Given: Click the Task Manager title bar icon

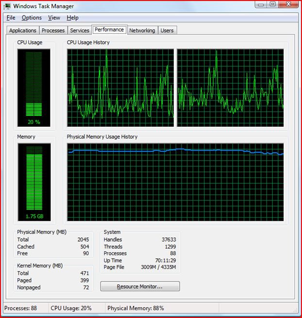Looking at the screenshot, I should [7, 6].
